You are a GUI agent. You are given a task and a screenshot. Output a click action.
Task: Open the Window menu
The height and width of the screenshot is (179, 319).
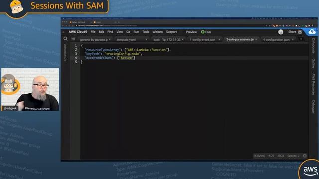coord(158,32)
